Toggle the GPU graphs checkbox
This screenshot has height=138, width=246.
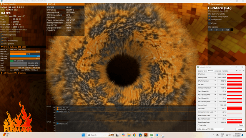(x=2, y=44)
